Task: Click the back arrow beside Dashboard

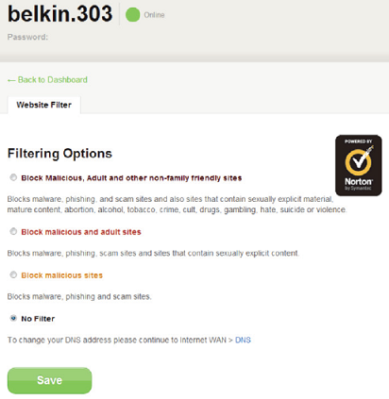Action: 11,80
